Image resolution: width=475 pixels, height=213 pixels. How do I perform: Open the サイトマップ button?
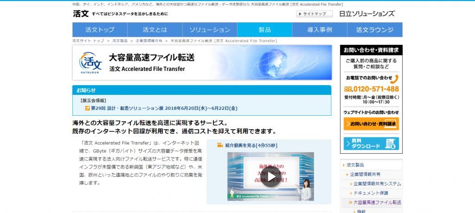pos(314,14)
